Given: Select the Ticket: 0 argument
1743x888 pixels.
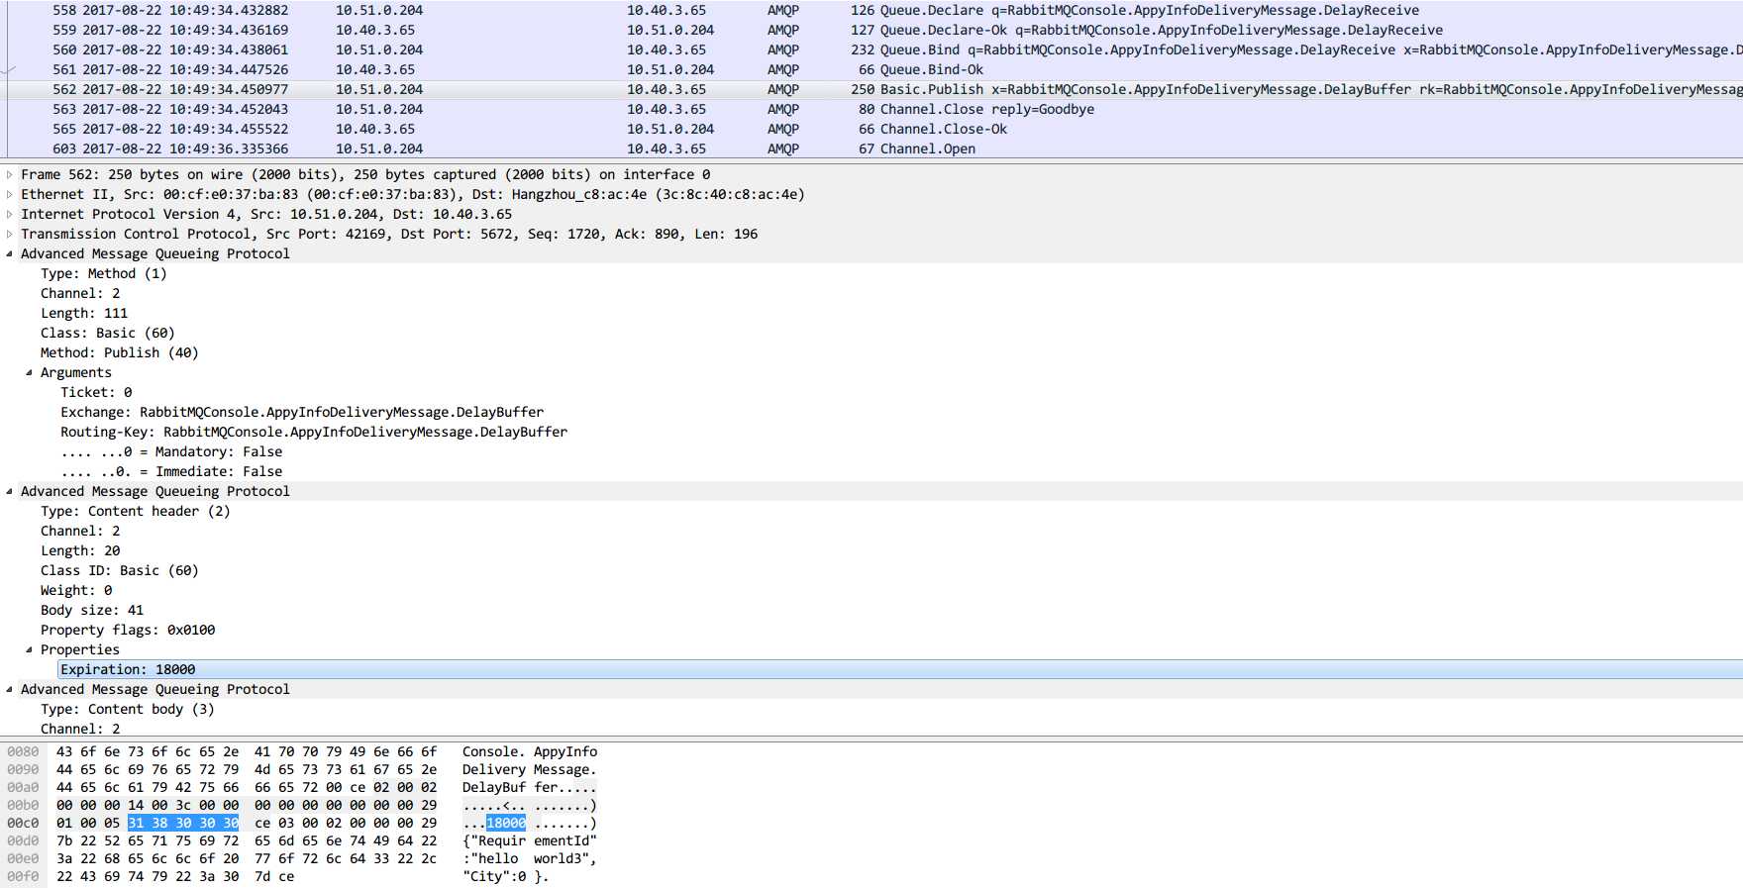Looking at the screenshot, I should (96, 392).
